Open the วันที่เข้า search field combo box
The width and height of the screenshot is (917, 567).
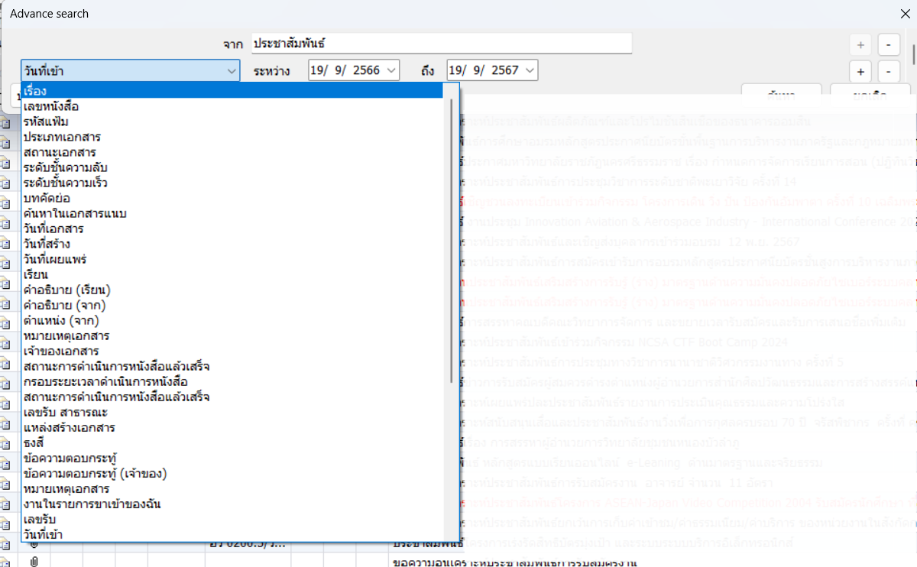click(x=131, y=71)
